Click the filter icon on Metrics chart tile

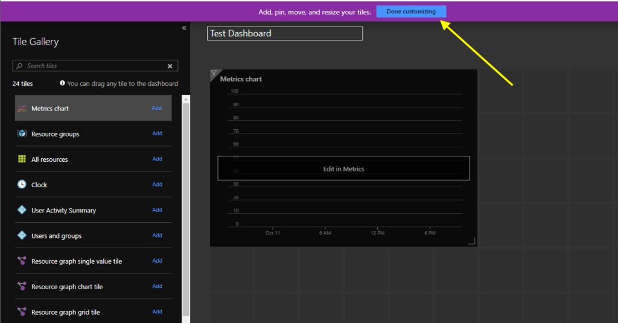[x=214, y=74]
